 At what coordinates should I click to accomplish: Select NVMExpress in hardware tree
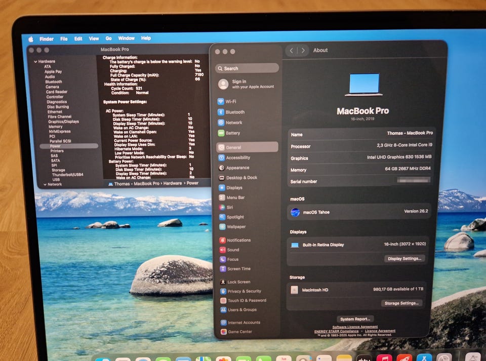point(60,131)
